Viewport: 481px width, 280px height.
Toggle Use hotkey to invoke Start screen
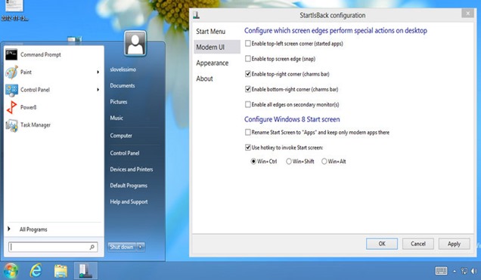click(x=248, y=147)
